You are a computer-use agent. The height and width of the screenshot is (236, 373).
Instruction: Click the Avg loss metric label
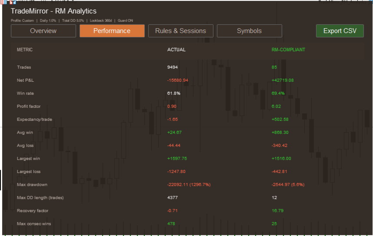point(25,146)
